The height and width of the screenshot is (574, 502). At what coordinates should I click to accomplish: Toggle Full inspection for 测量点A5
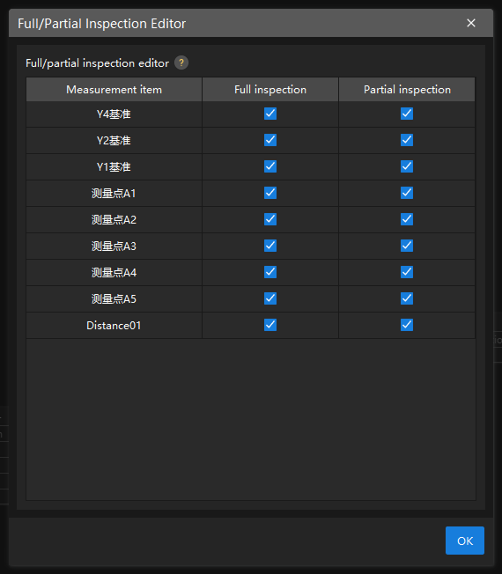click(x=270, y=298)
